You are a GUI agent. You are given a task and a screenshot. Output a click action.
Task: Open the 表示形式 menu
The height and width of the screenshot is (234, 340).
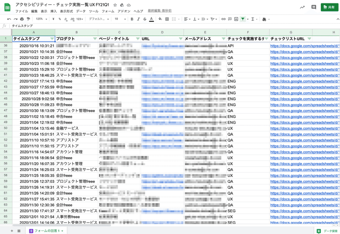(66, 11)
